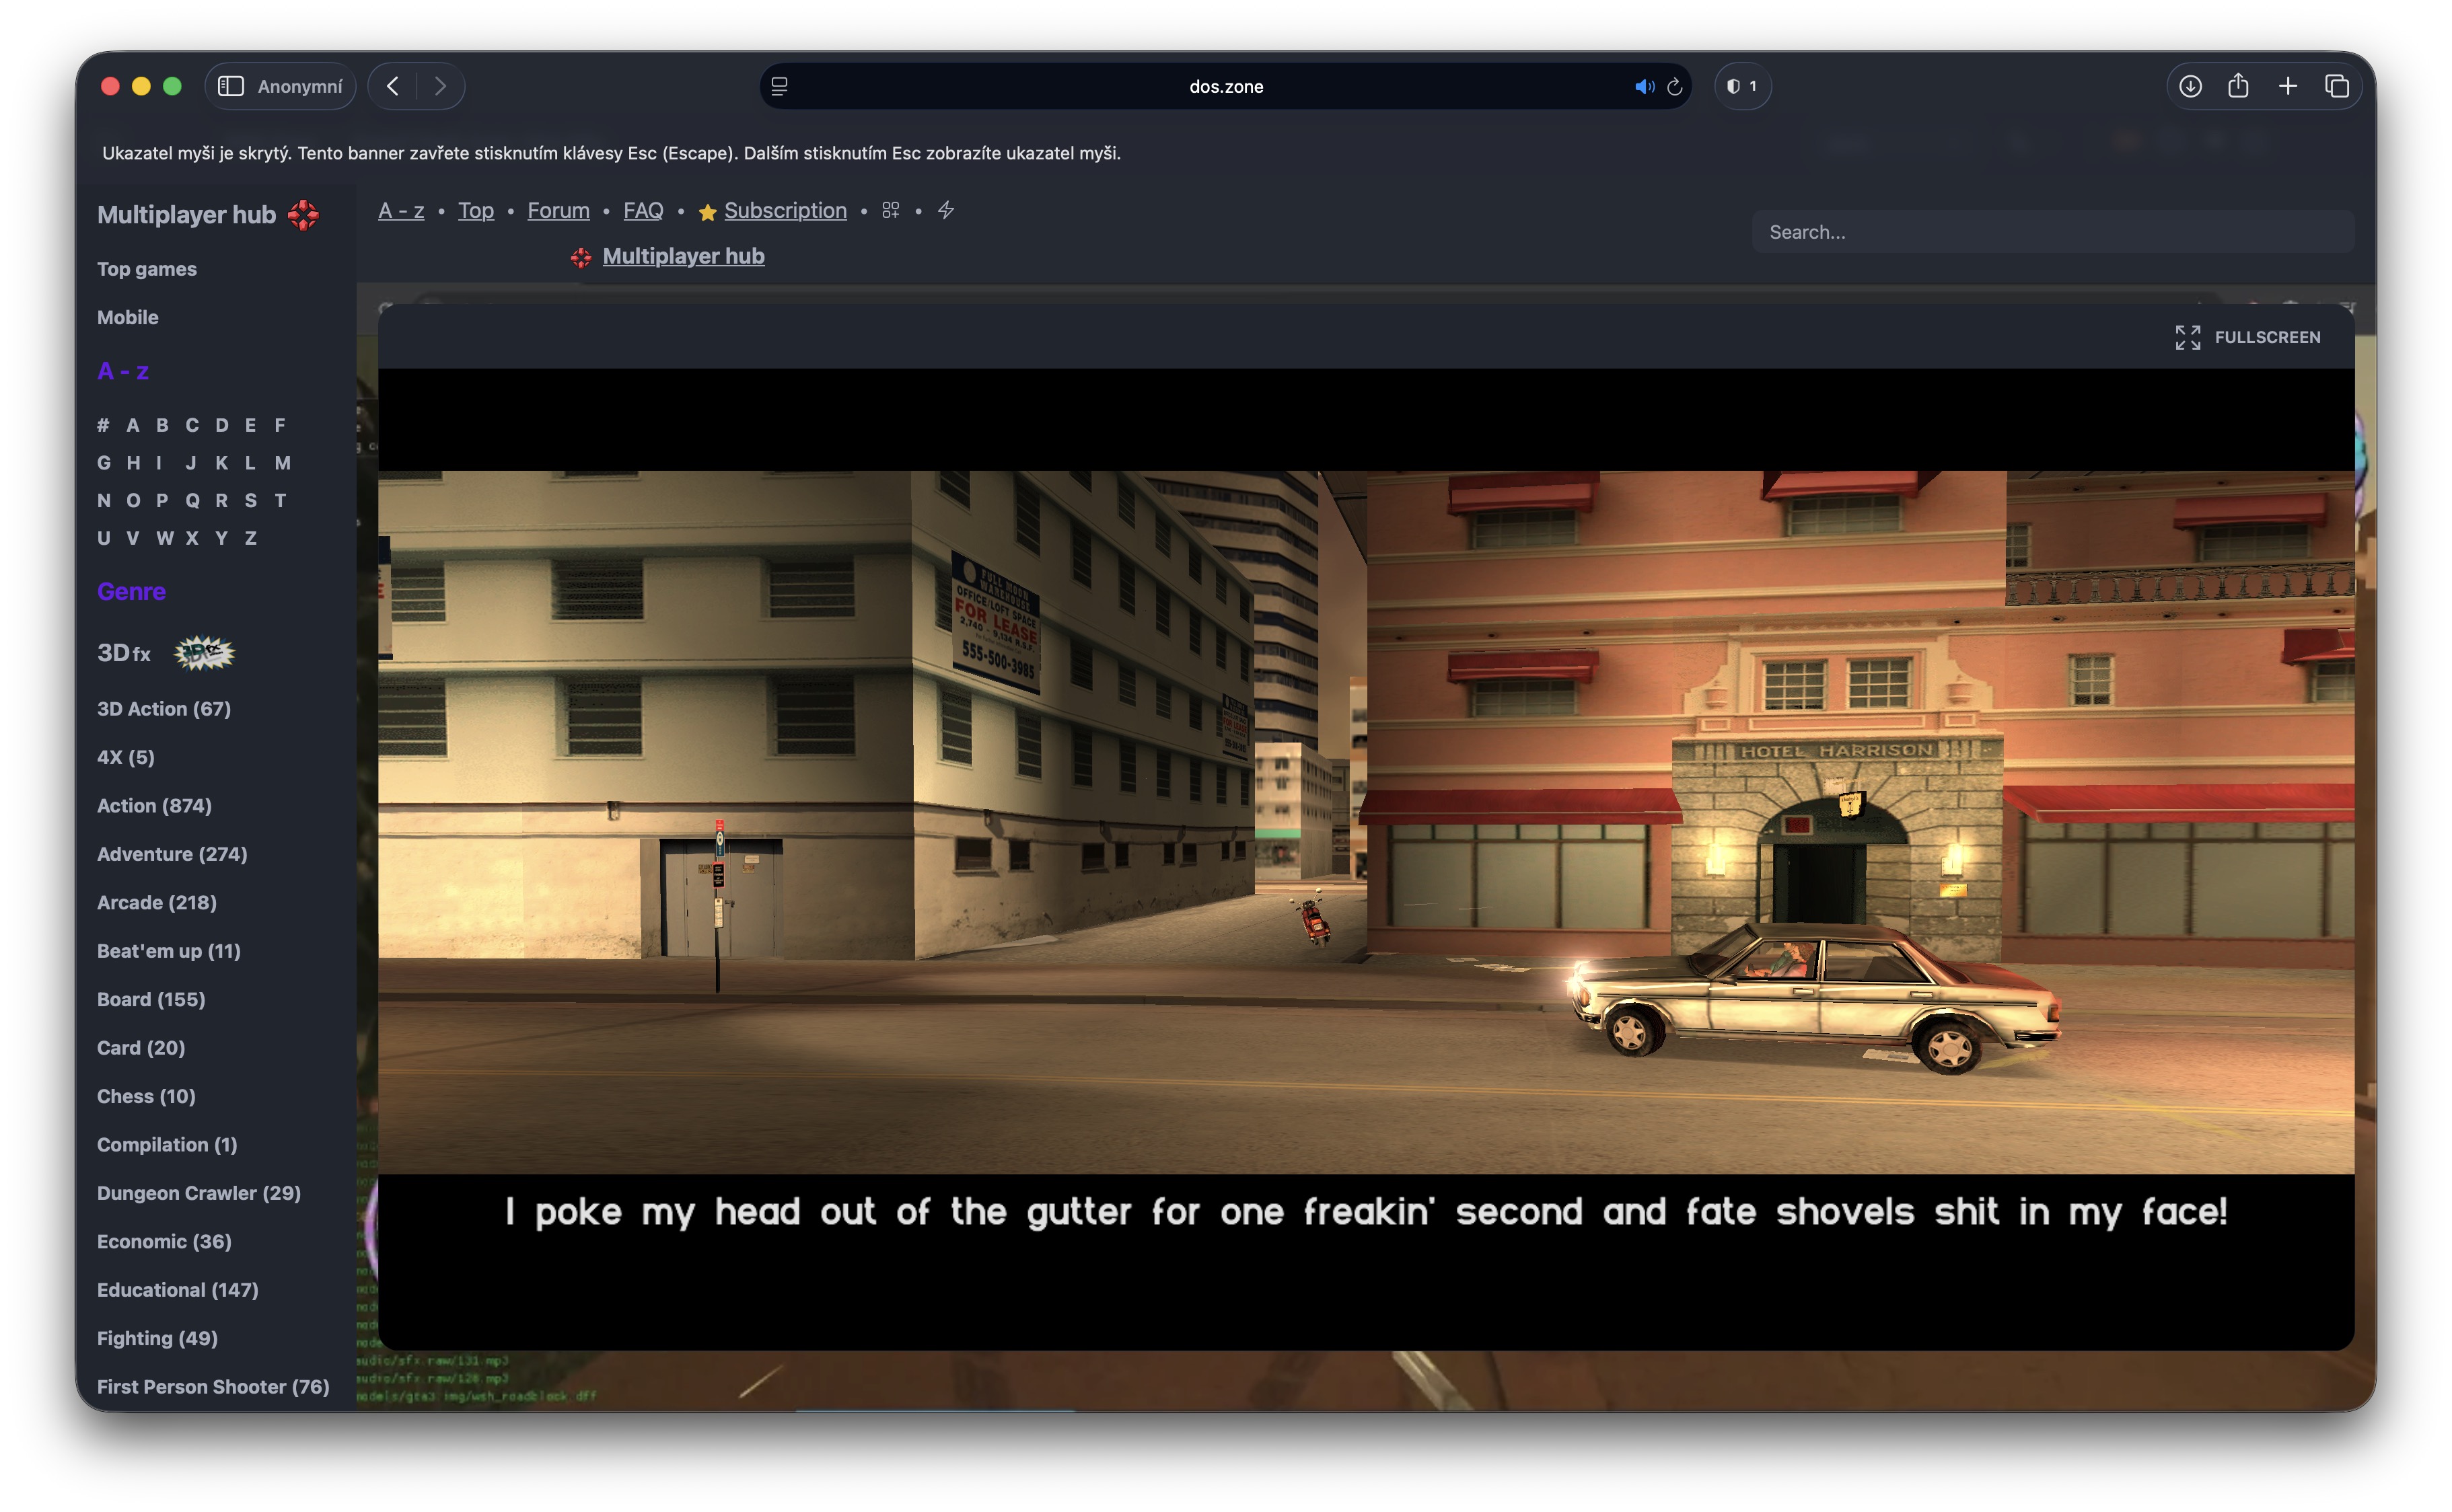Click the lightning bolt icon in navigation
The width and height of the screenshot is (2452, 1512).
[945, 210]
